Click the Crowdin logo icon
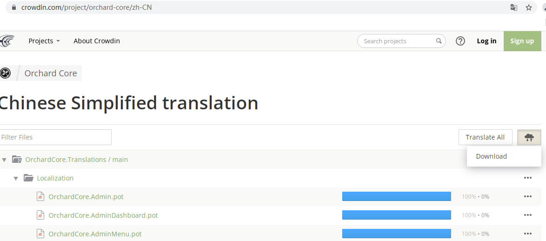The width and height of the screenshot is (546, 241). pos(7,41)
